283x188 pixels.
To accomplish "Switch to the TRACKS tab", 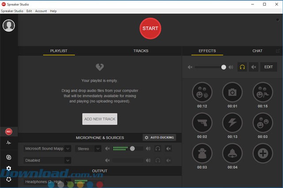I will (x=141, y=51).
